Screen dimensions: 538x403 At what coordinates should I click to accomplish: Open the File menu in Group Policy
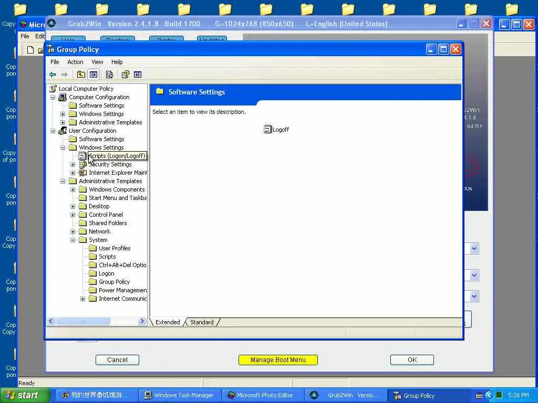click(x=55, y=62)
